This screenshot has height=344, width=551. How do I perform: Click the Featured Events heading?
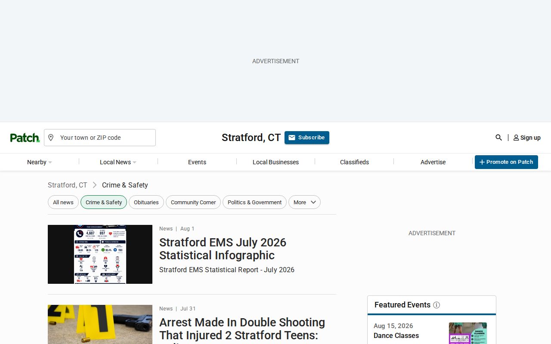(x=402, y=305)
